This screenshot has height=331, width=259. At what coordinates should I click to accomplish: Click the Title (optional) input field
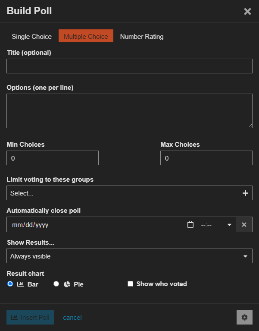click(129, 66)
